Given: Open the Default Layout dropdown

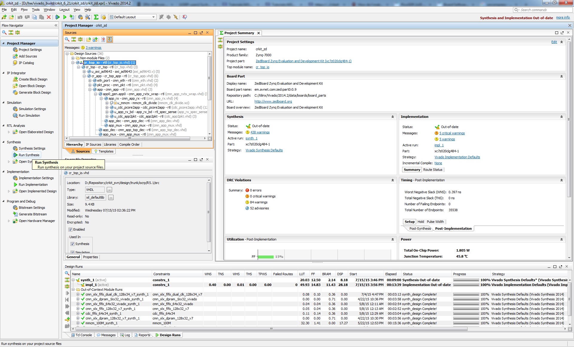Looking at the screenshot, I should click(x=132, y=17).
